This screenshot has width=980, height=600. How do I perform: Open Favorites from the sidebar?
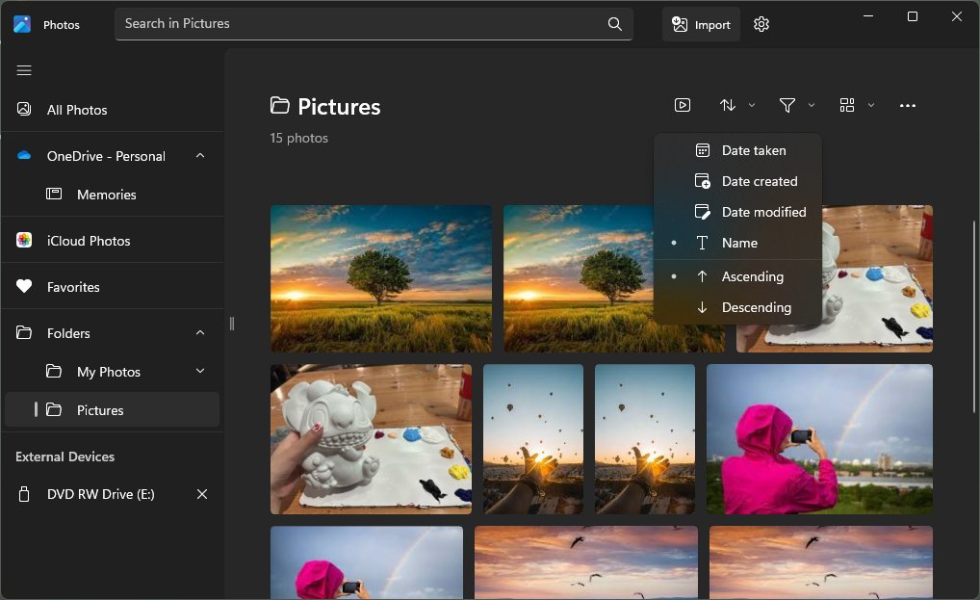[x=73, y=286]
